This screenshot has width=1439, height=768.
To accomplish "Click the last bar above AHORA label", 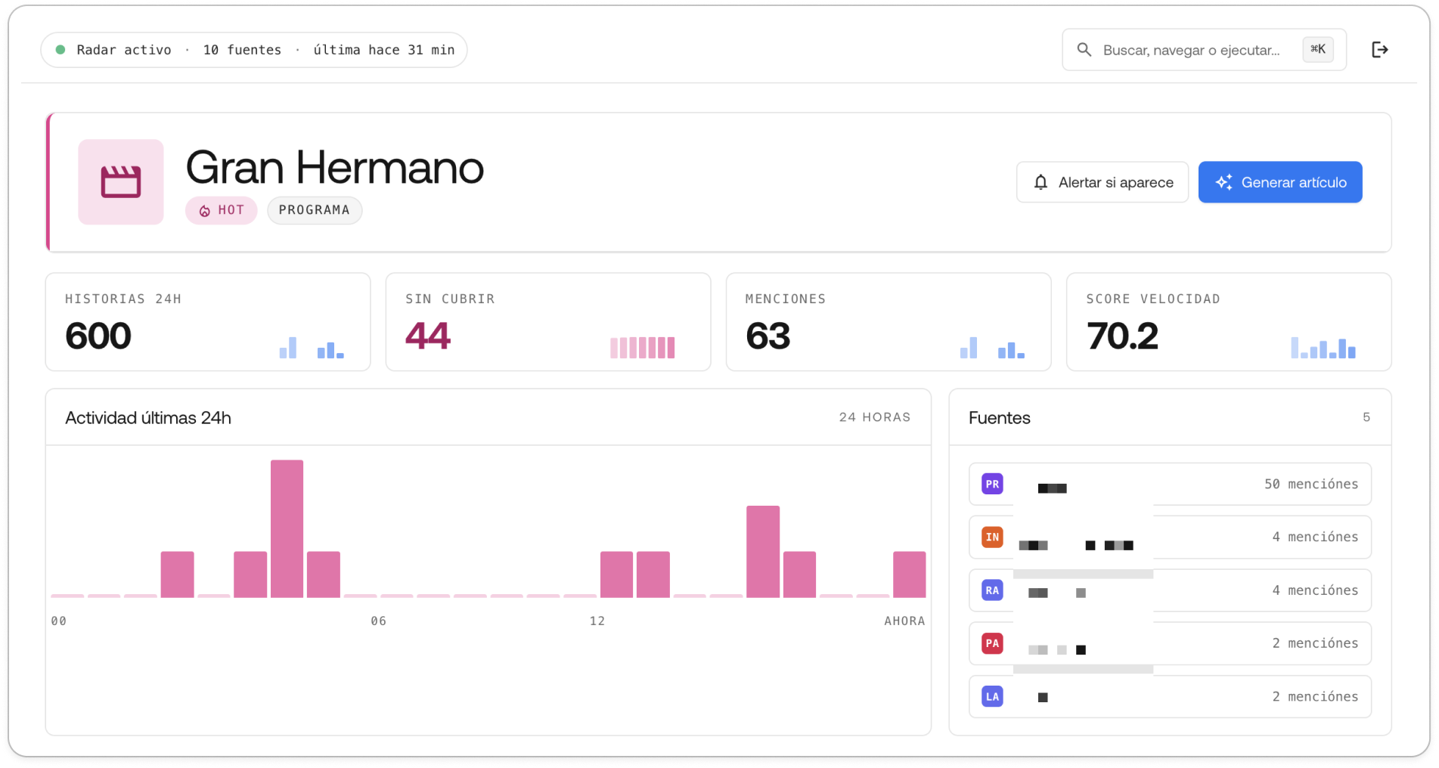I will click(x=909, y=574).
